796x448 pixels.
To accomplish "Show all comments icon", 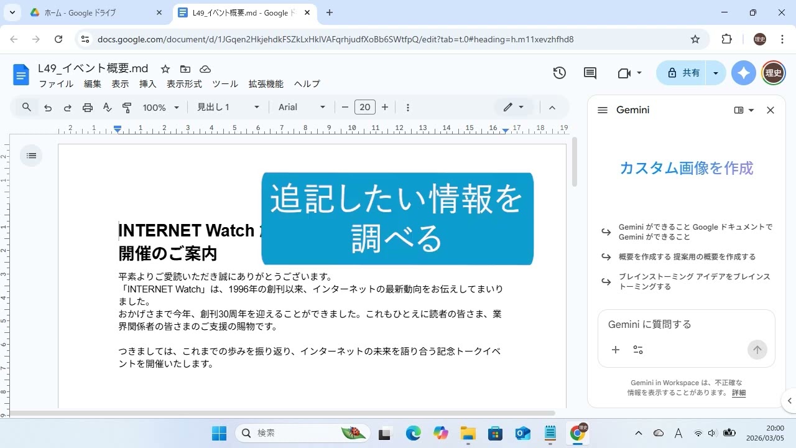I will [590, 73].
